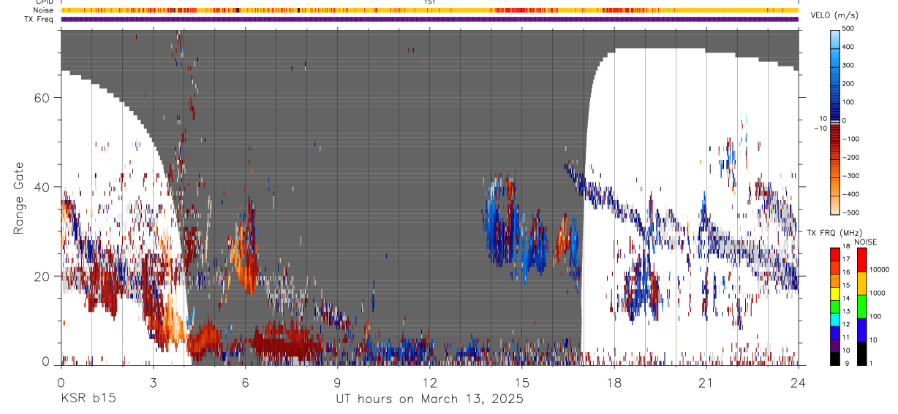Click the 400 label on the velocity scale
The height and width of the screenshot is (414, 898).
849,47
